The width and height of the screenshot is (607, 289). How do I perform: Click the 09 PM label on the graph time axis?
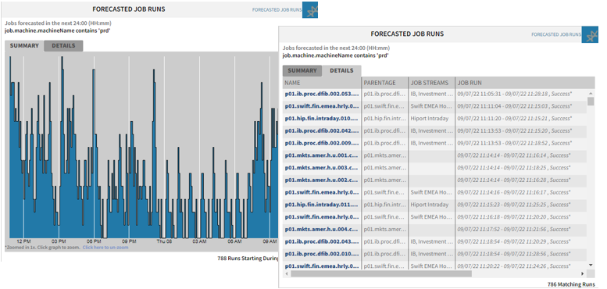tap(129, 241)
